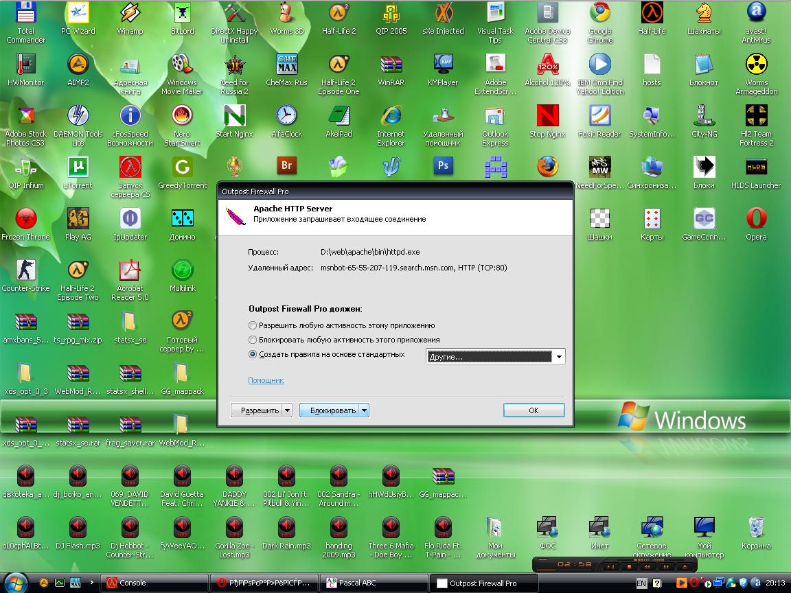Open the Opera browser desktop icon

(x=756, y=219)
